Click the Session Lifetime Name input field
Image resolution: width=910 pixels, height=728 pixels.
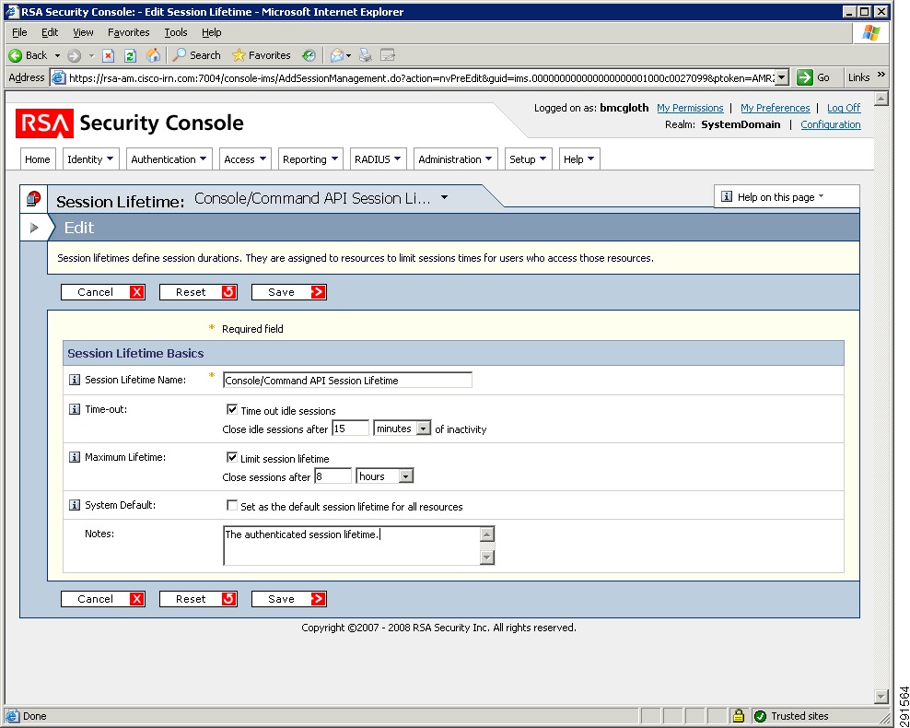click(x=347, y=381)
